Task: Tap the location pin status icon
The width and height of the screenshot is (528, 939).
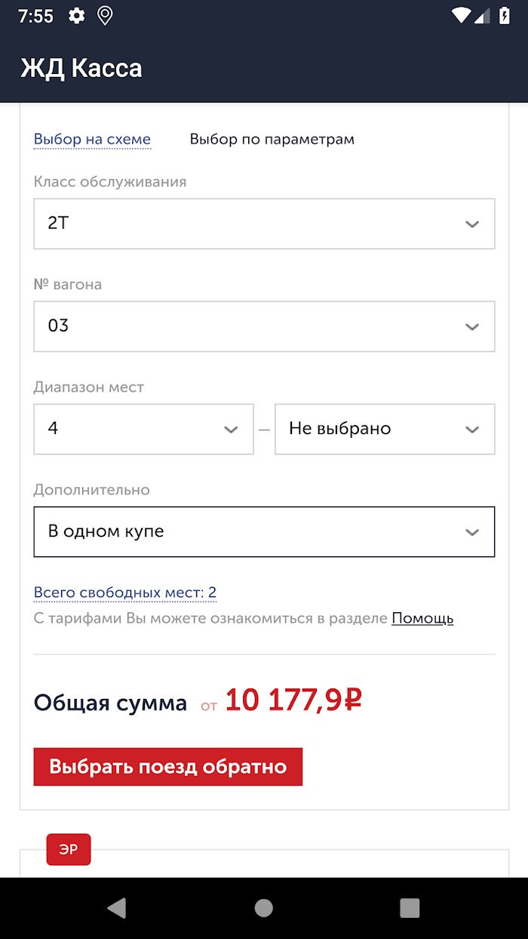Action: tap(106, 16)
